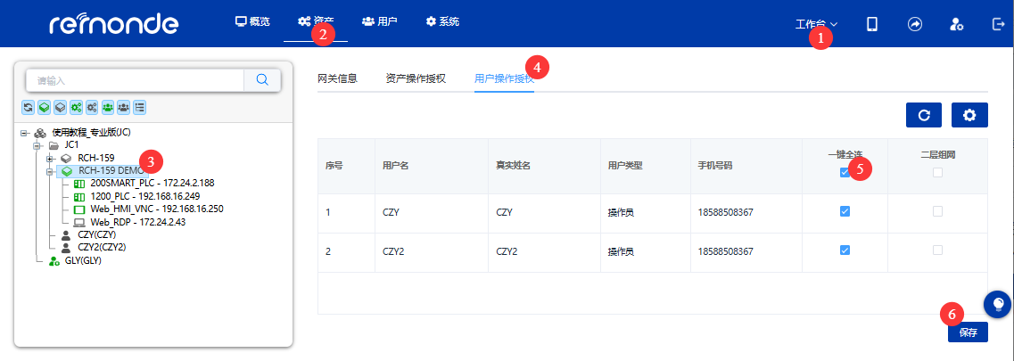
Task: Open the blue gear column settings button
Action: pos(969,115)
